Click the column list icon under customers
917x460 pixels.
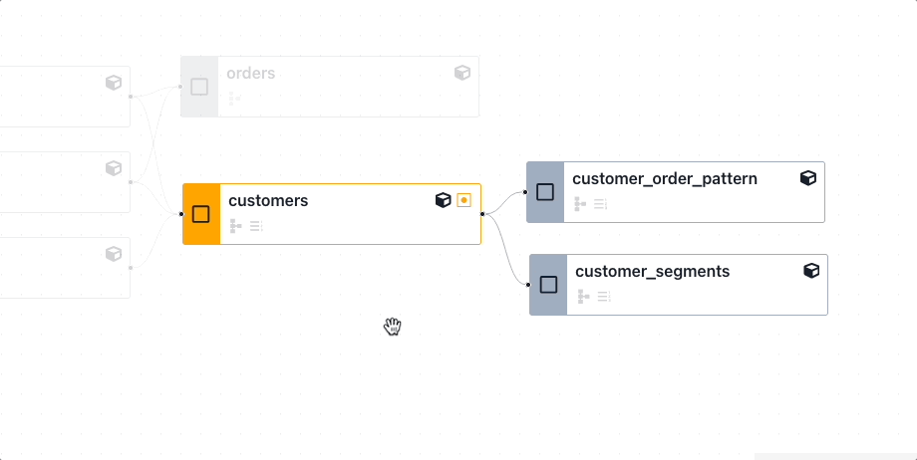[x=256, y=226]
